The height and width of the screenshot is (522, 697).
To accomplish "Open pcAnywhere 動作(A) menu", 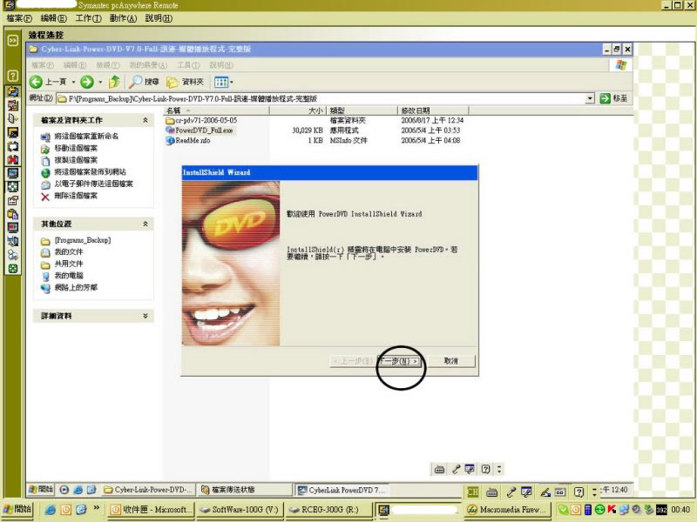I will coord(123,18).
